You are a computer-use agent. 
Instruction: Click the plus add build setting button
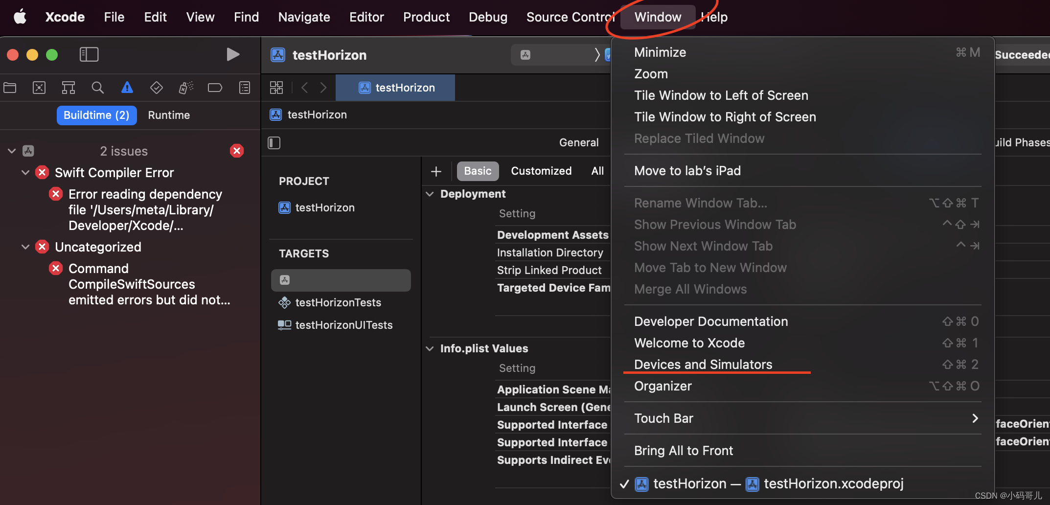pos(436,171)
